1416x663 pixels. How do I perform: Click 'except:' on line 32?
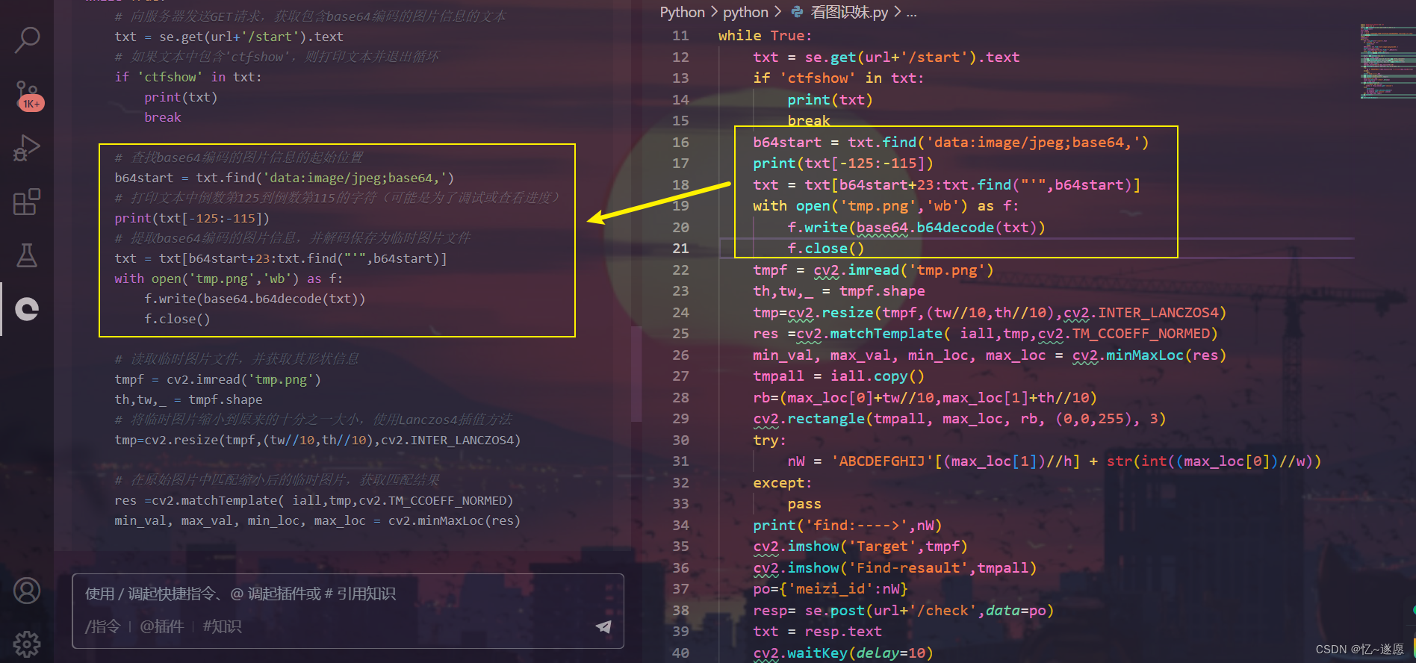click(782, 483)
